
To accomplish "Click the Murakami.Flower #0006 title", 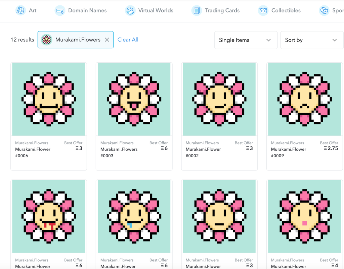I will pyautogui.click(x=33, y=153).
